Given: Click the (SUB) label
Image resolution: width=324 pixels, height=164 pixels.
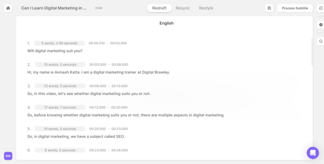Looking at the screenshot, I should (99, 8).
